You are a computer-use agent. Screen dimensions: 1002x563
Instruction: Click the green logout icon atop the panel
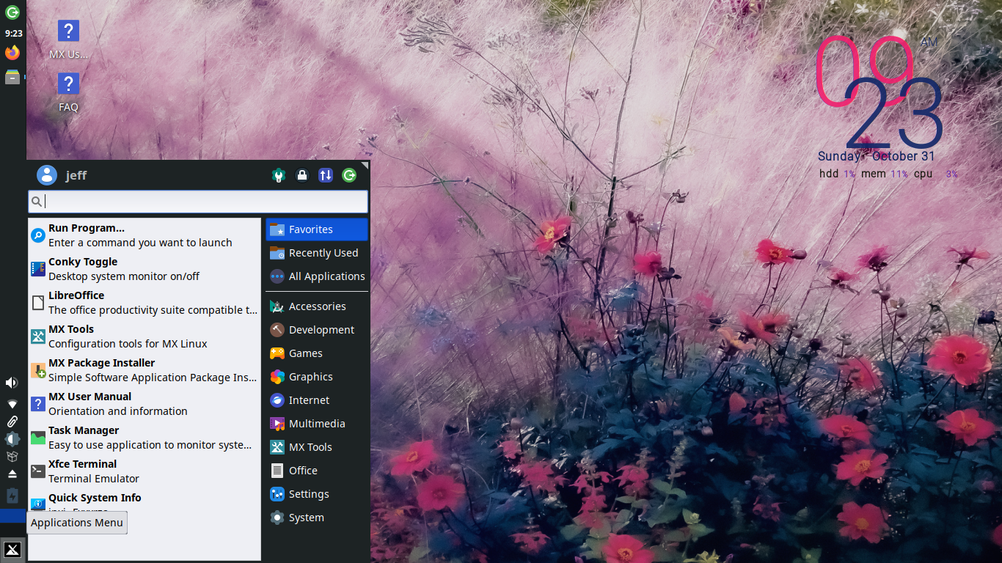[12, 12]
